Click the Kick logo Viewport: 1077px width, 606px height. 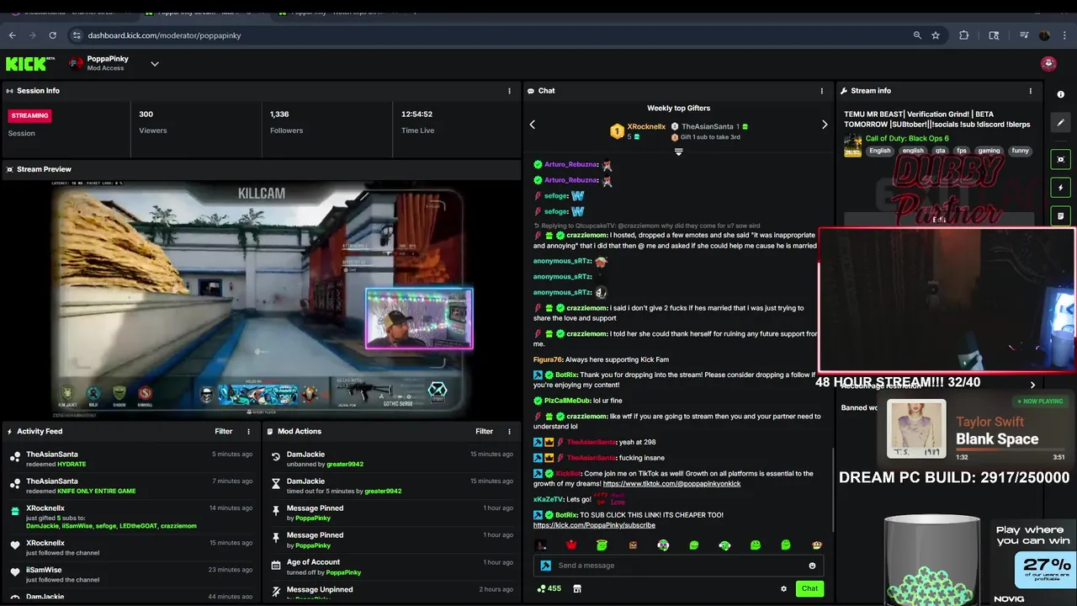(30, 64)
